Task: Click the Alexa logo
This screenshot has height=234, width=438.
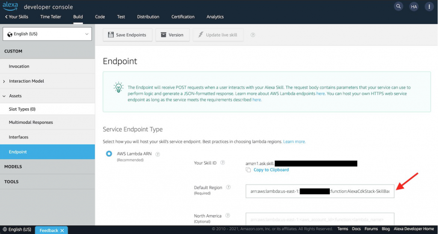Action: click(10, 6)
